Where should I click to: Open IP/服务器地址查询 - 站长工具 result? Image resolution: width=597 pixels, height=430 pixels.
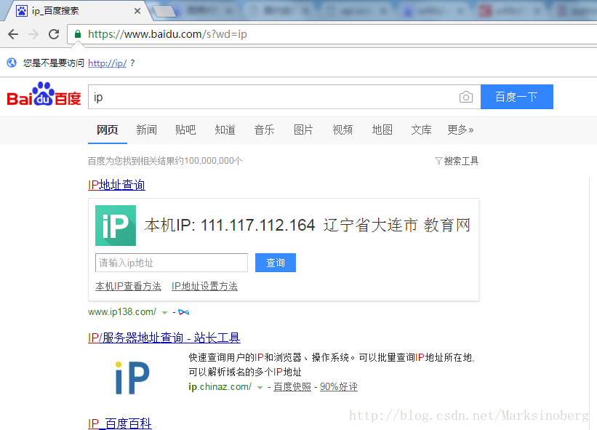[x=164, y=338]
